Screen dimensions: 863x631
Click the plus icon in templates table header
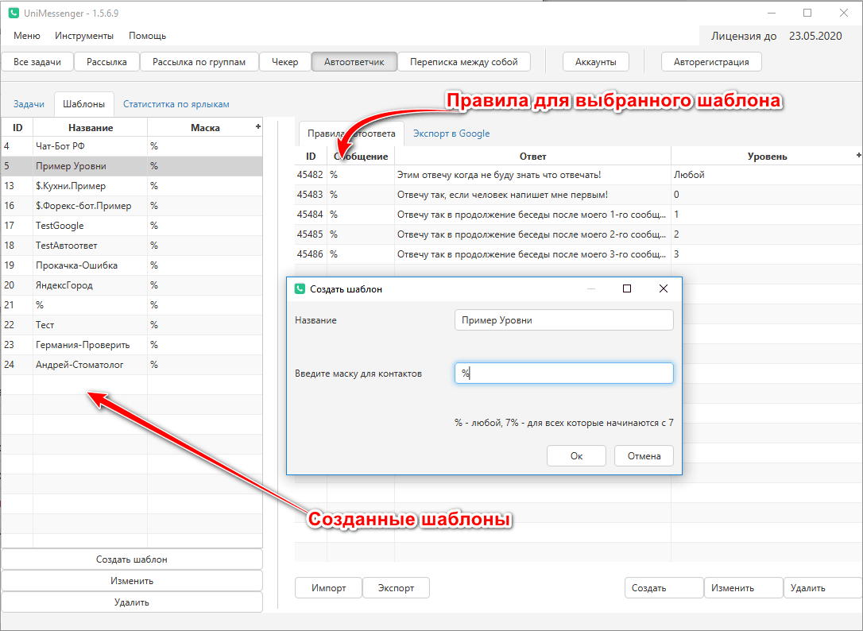coord(257,126)
